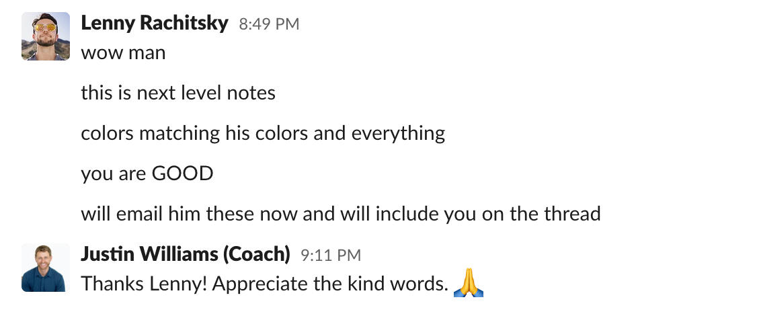The height and width of the screenshot is (316, 757).
Task: Select the "wow man" message
Action: click(123, 52)
